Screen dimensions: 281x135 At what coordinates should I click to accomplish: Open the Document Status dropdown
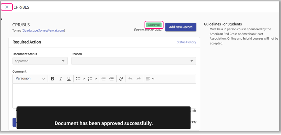click(x=40, y=61)
